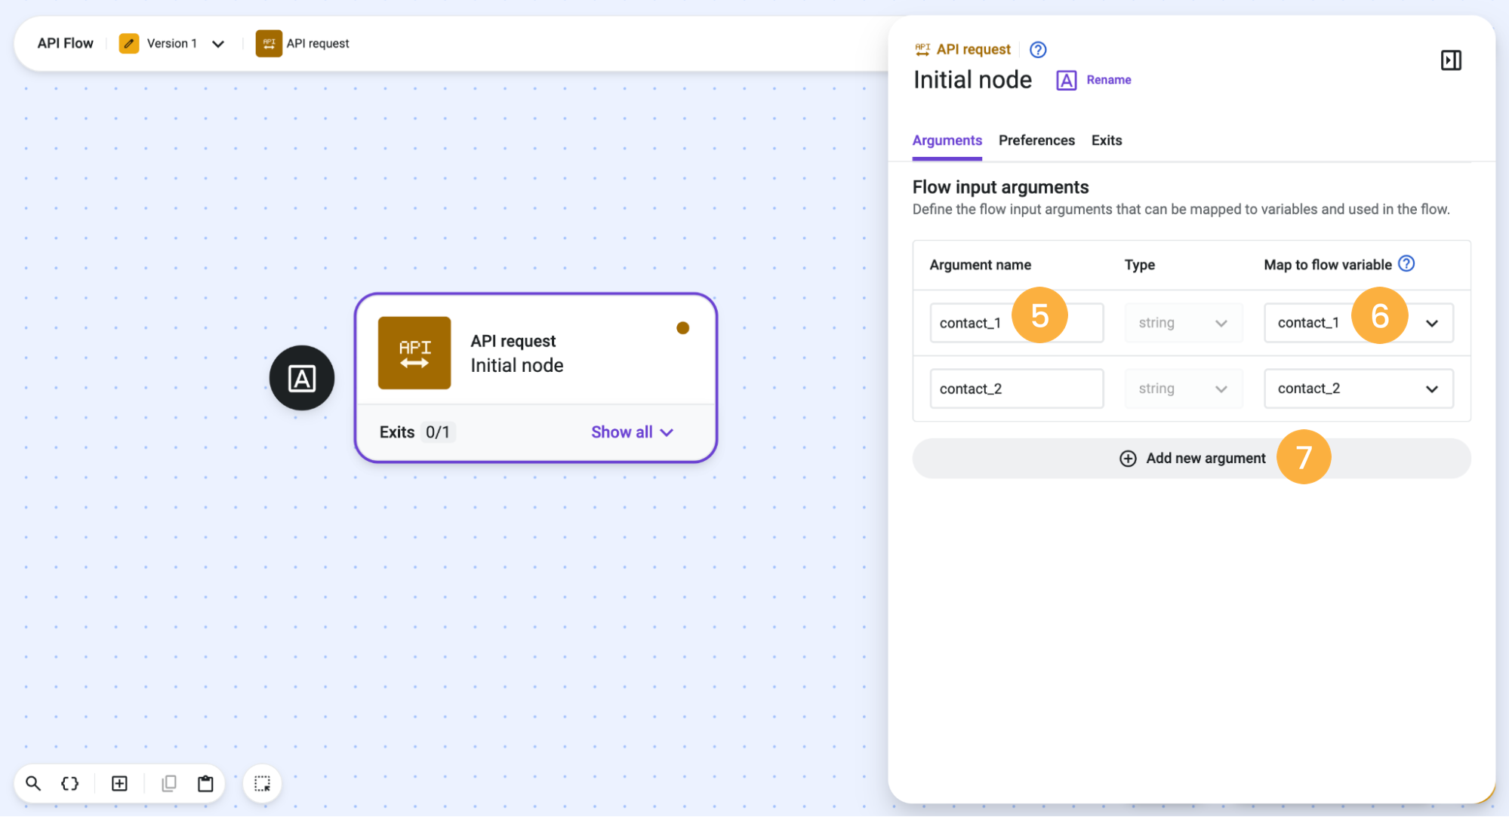
Task: Click the orange pencil edit version icon
Action: pos(129,44)
